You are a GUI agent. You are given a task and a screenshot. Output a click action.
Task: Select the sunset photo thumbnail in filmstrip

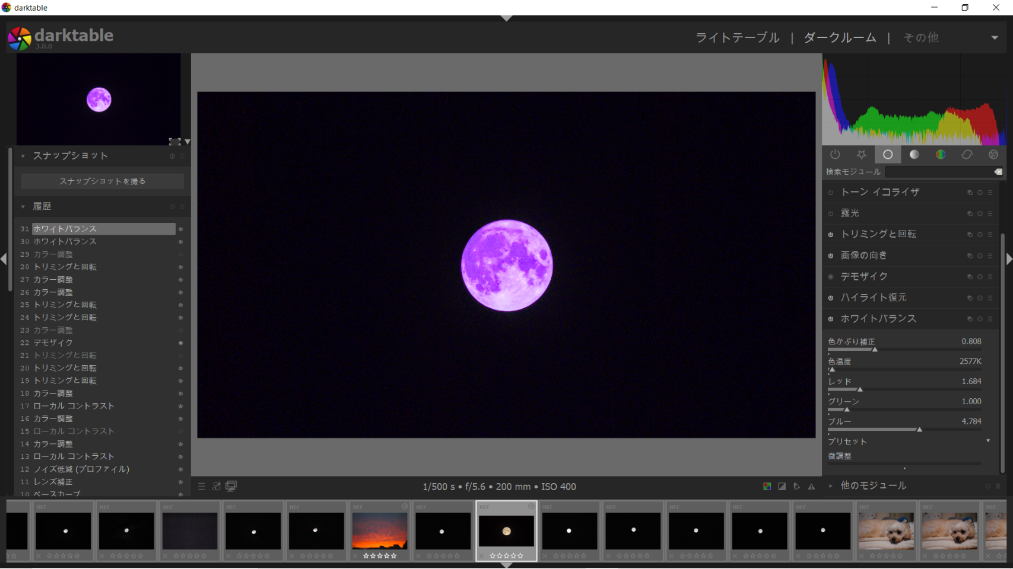[x=380, y=530]
